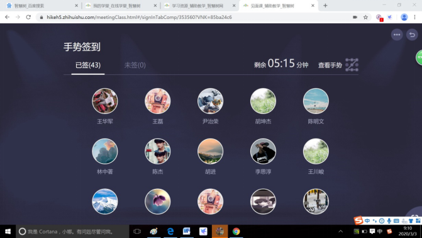Show hidden system tray icons
Viewport: 422px width, 238px height.
coord(340,232)
